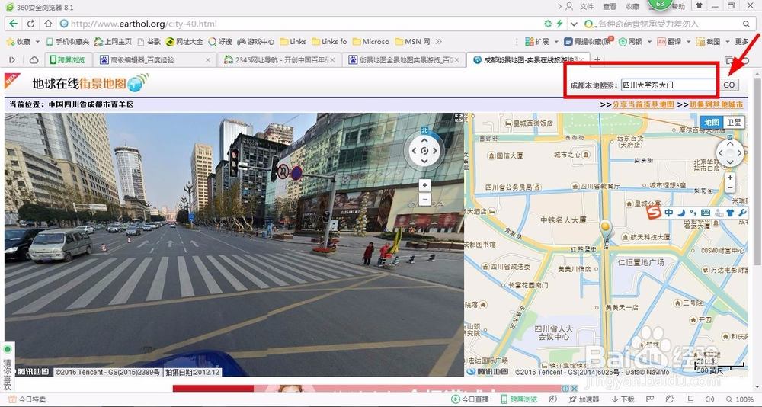
Task: Open the browser home page icon
Action: point(47,24)
